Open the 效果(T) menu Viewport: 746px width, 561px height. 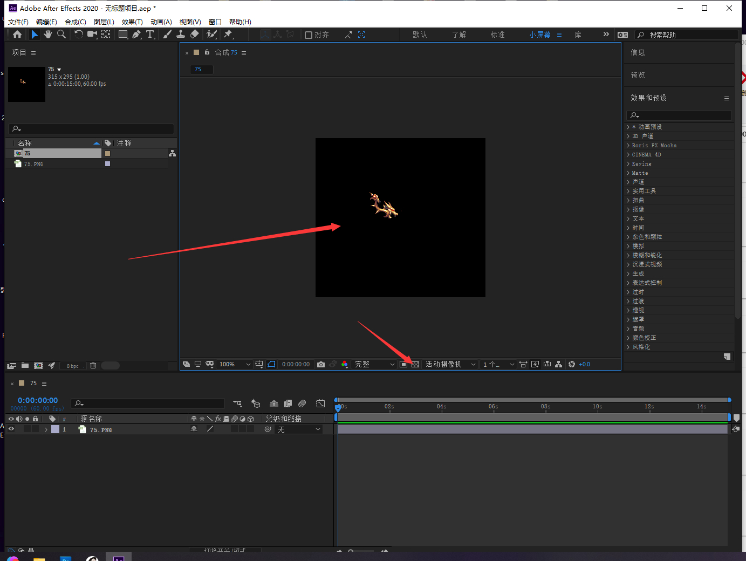point(132,22)
